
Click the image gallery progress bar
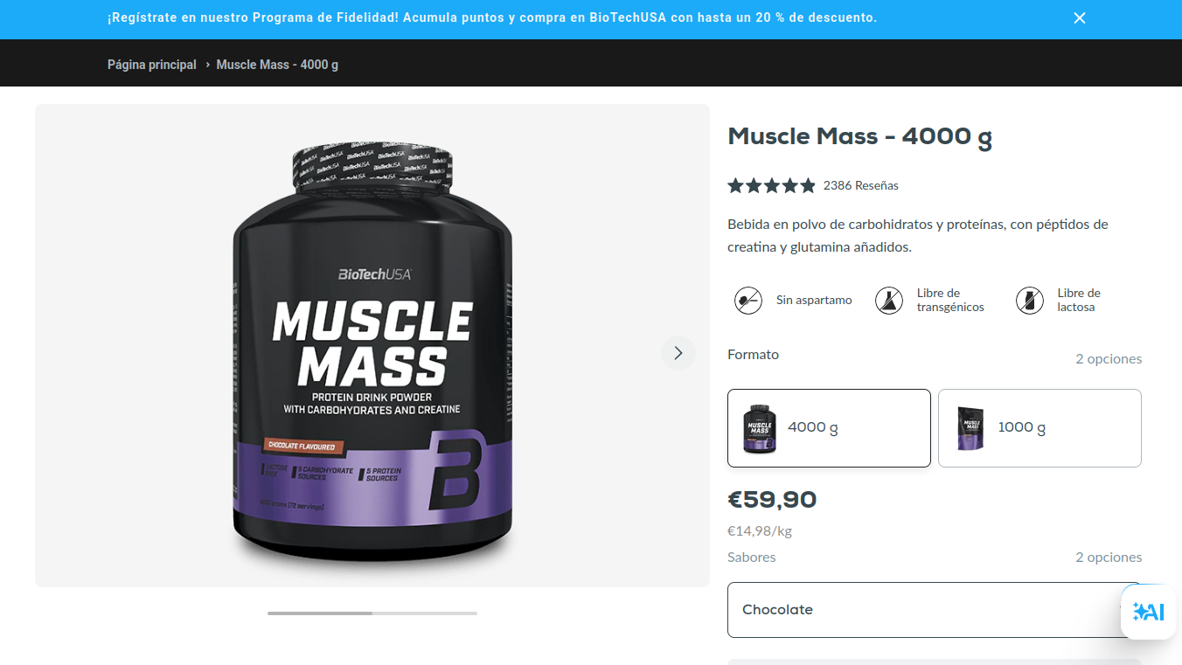click(x=372, y=613)
